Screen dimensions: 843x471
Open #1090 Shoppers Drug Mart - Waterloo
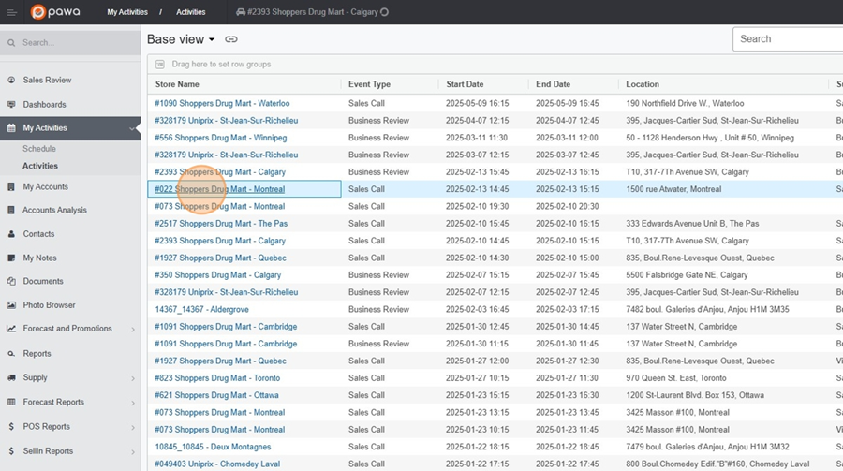(222, 103)
